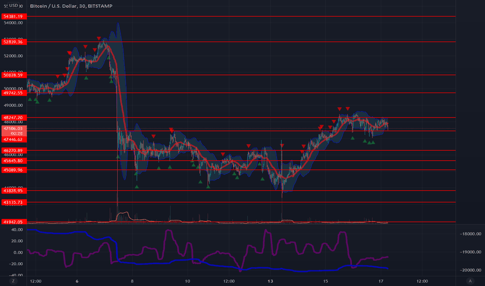The height and width of the screenshot is (286, 485).
Task: Click date label 10 on time axis
Action: tap(187, 281)
